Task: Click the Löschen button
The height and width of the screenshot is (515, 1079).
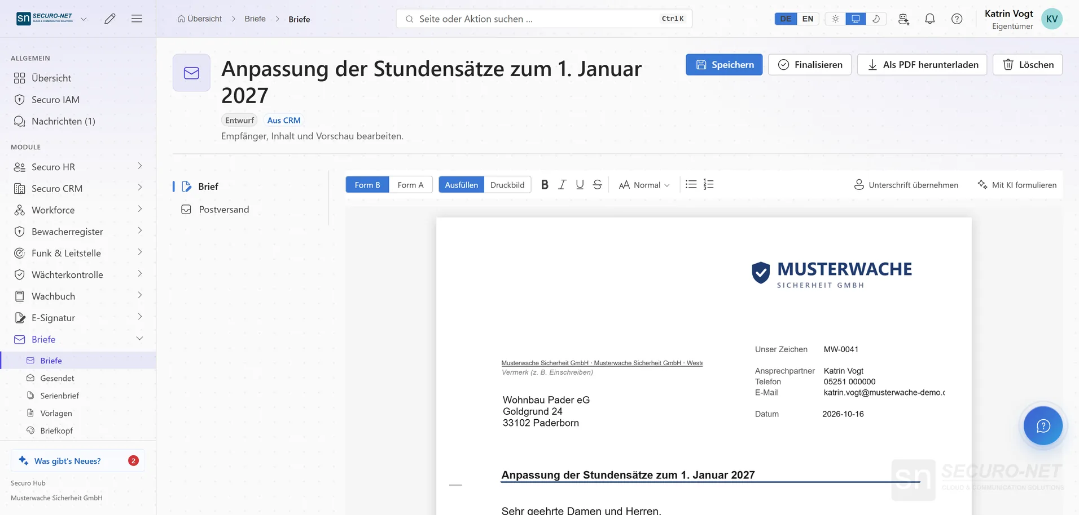Action: coord(1028,65)
